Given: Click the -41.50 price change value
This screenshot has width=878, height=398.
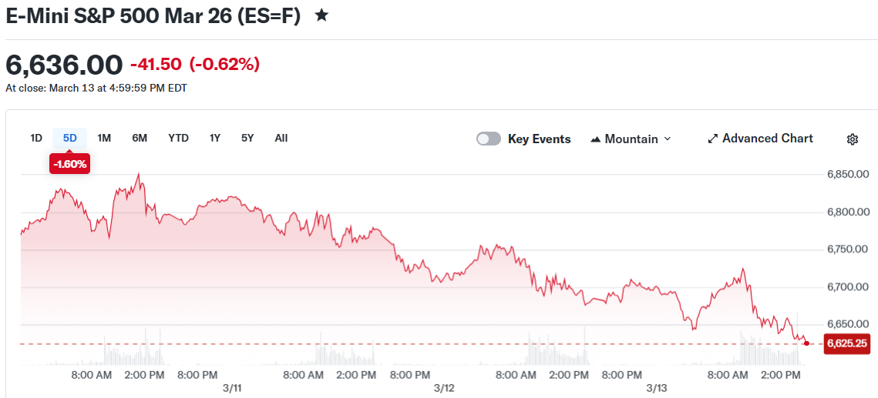Looking at the screenshot, I should [156, 65].
